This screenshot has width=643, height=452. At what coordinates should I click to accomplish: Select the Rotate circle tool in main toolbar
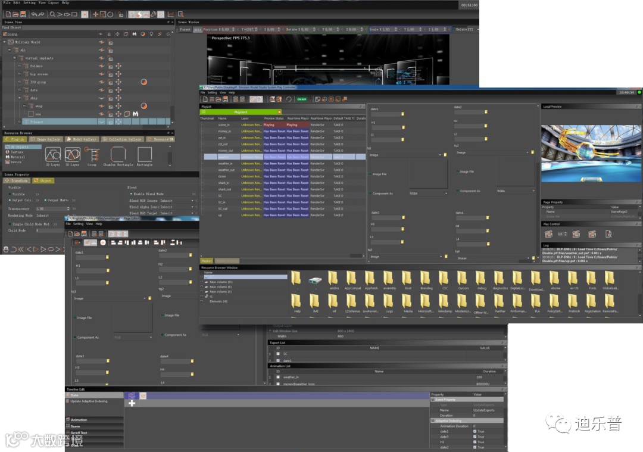pyautogui.click(x=110, y=14)
